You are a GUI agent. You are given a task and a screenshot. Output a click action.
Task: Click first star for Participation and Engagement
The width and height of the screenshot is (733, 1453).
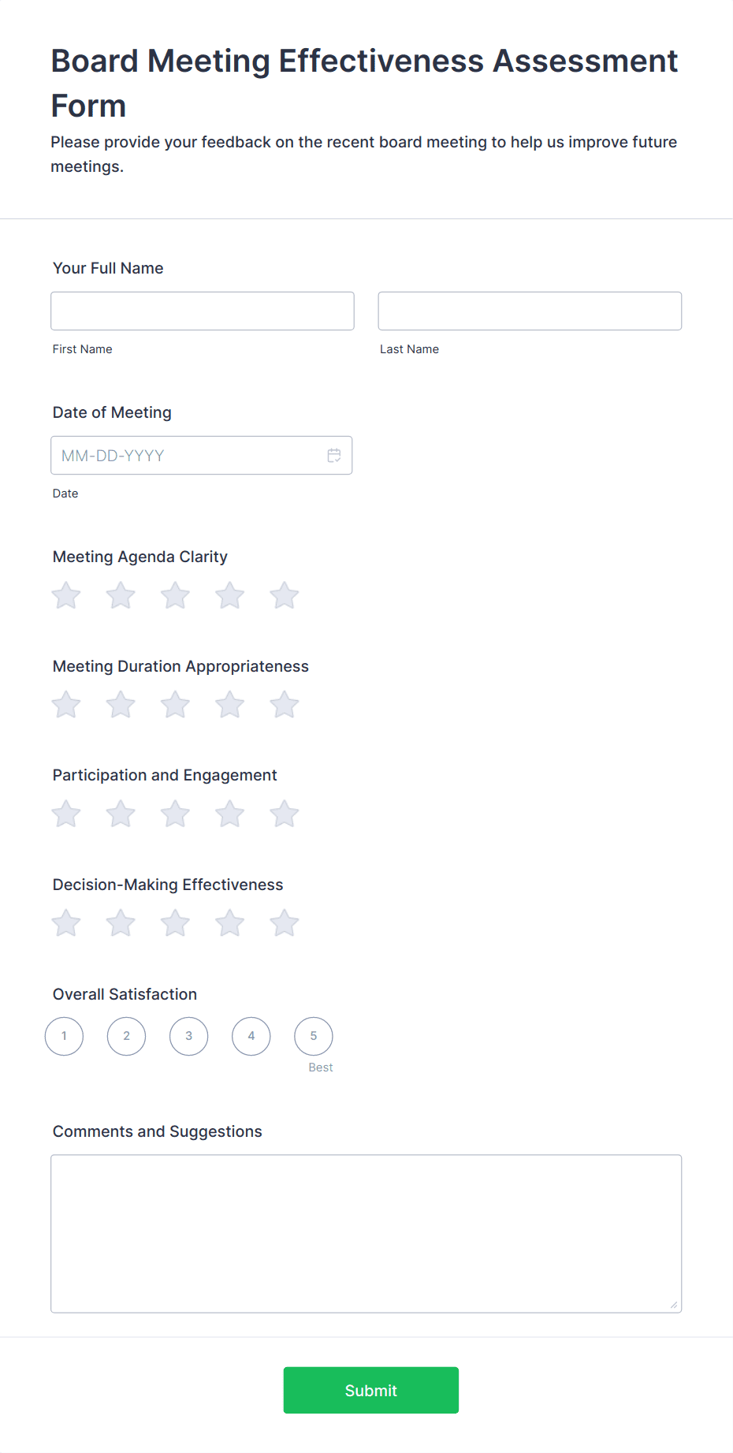[x=65, y=813]
